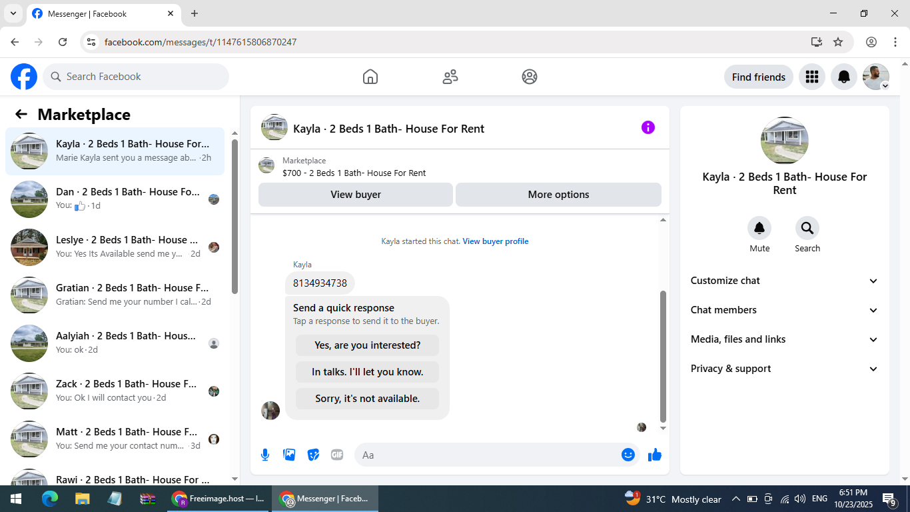This screenshot has width=910, height=512.
Task: Open the Matt conversation
Action: [115, 439]
